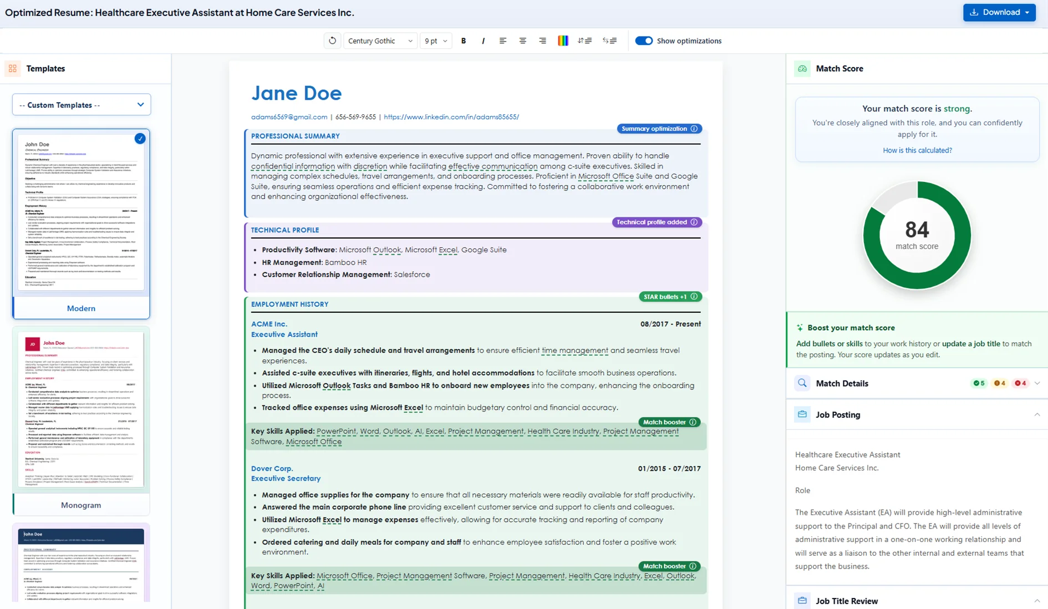
Task: Open info icon on first Match booster badge
Action: tap(693, 422)
